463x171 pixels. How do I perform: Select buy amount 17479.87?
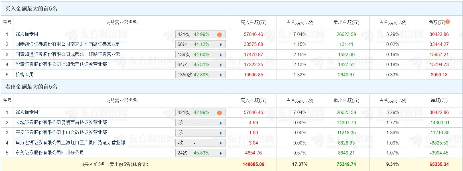coord(253,55)
